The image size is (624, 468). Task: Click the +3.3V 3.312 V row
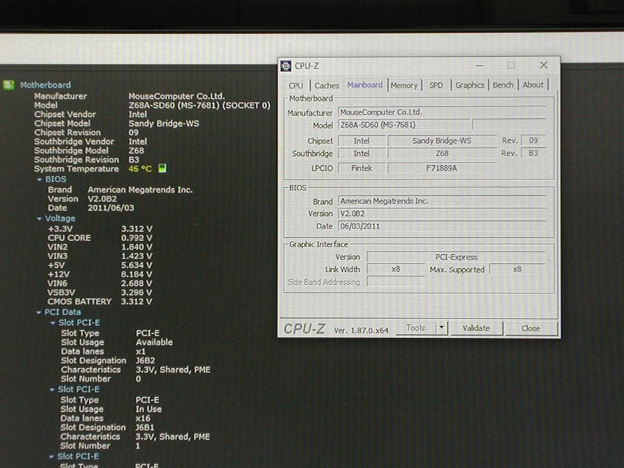point(100,229)
